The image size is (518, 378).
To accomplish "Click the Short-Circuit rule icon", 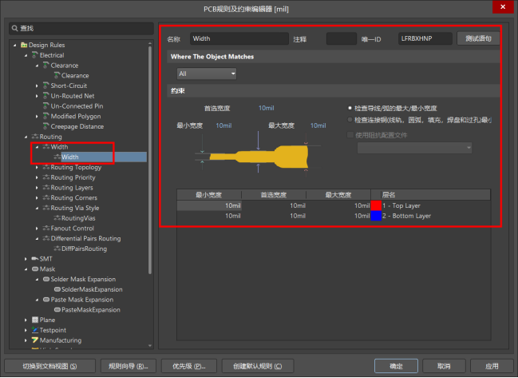I will pos(46,86).
